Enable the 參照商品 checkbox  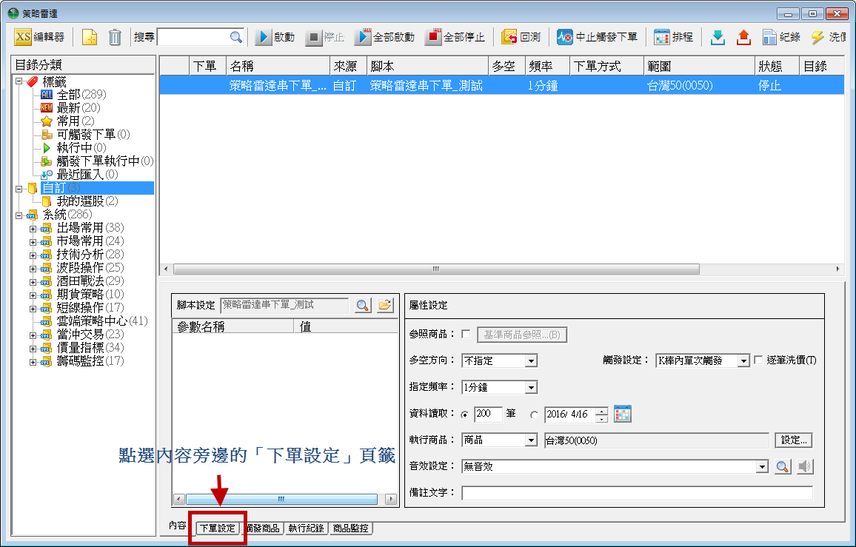point(466,334)
